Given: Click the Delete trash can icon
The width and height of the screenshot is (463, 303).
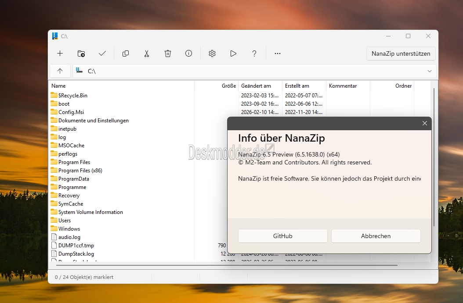Looking at the screenshot, I should (x=168, y=53).
